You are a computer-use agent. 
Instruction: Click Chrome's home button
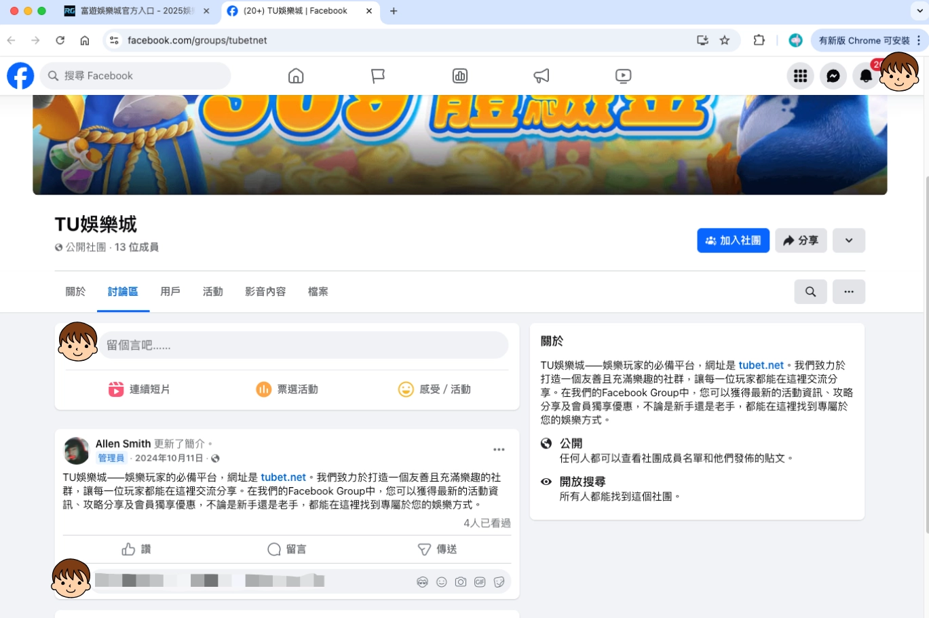[85, 41]
